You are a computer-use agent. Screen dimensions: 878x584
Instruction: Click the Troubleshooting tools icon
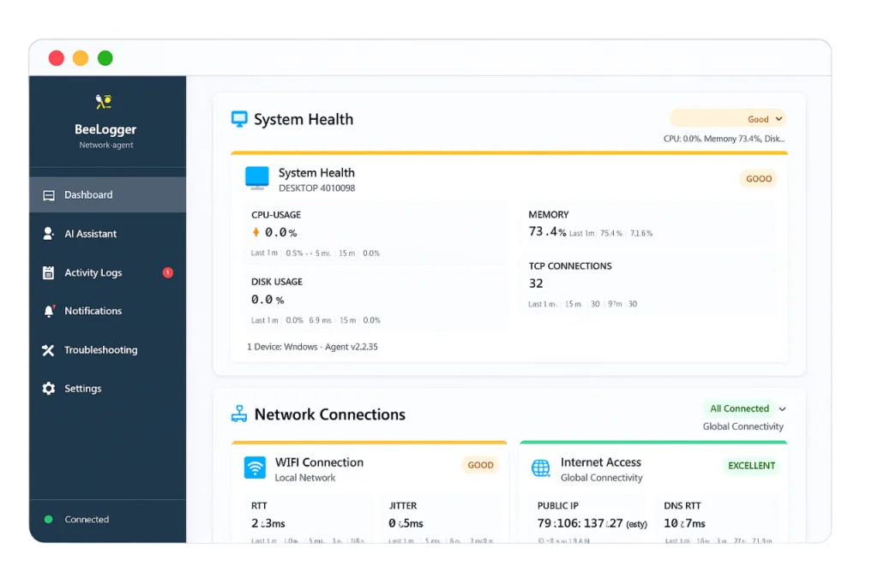(49, 350)
